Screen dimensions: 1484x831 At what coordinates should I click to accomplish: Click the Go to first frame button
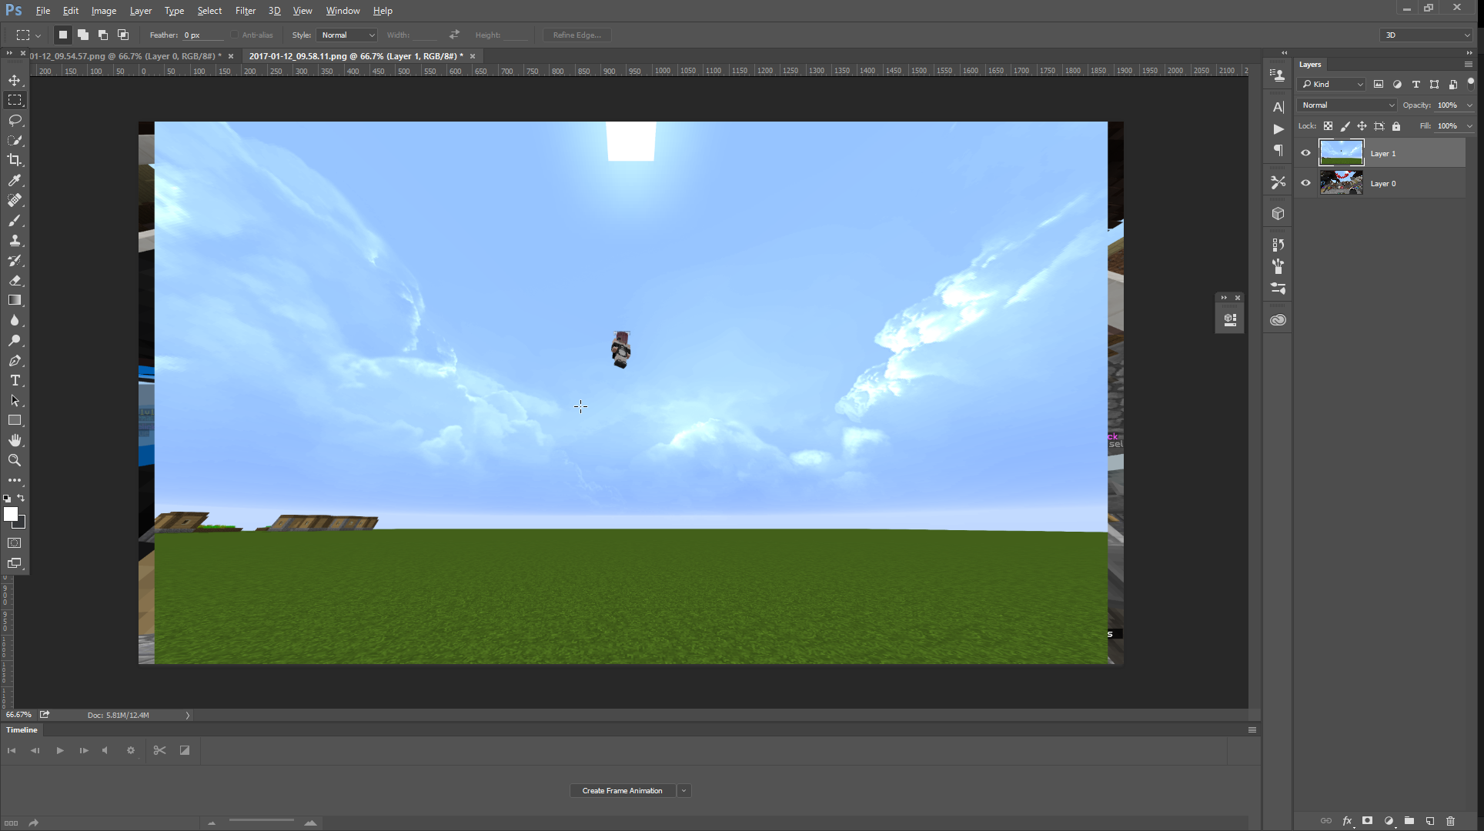coord(12,750)
